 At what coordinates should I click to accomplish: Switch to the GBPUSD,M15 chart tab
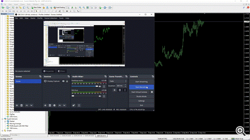click(101, 136)
